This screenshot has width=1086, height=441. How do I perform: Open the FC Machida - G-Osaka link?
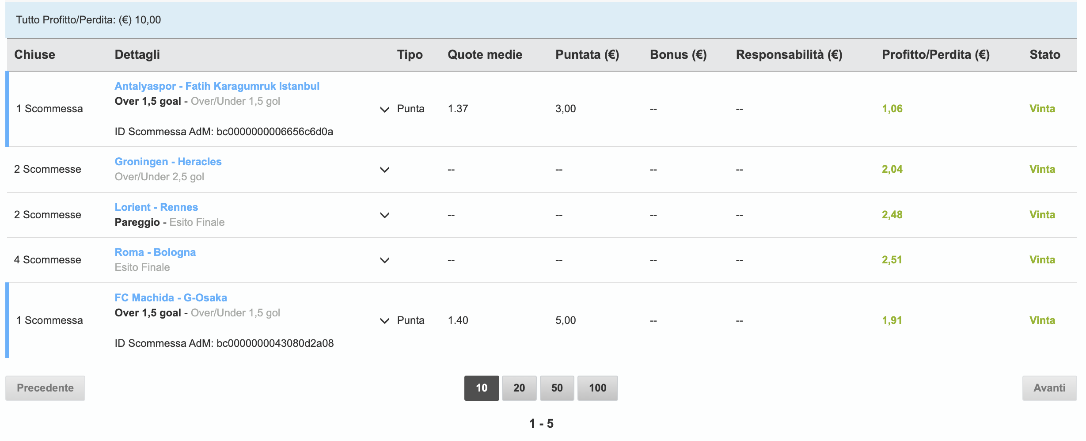(171, 298)
